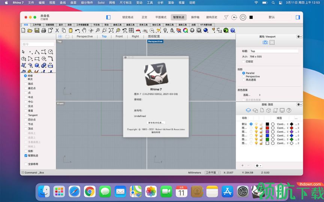This screenshot has height=202, width=324.
Task: Open help with the blue question mark icon
Action: point(232,31)
